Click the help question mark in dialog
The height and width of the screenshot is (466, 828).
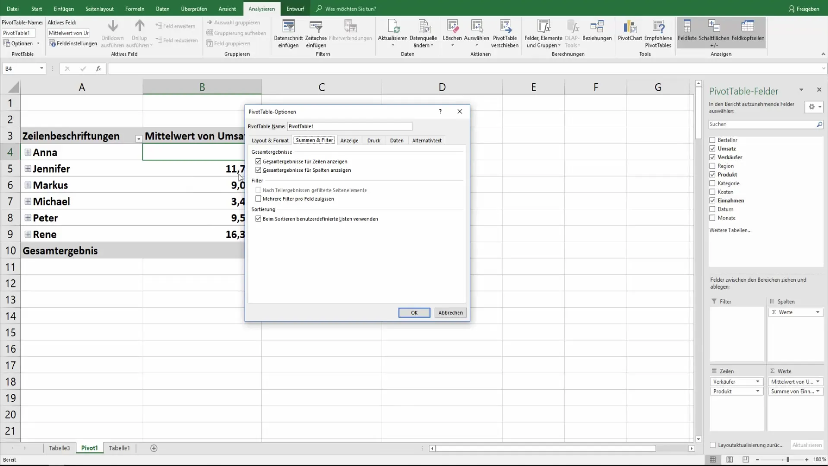coord(440,111)
